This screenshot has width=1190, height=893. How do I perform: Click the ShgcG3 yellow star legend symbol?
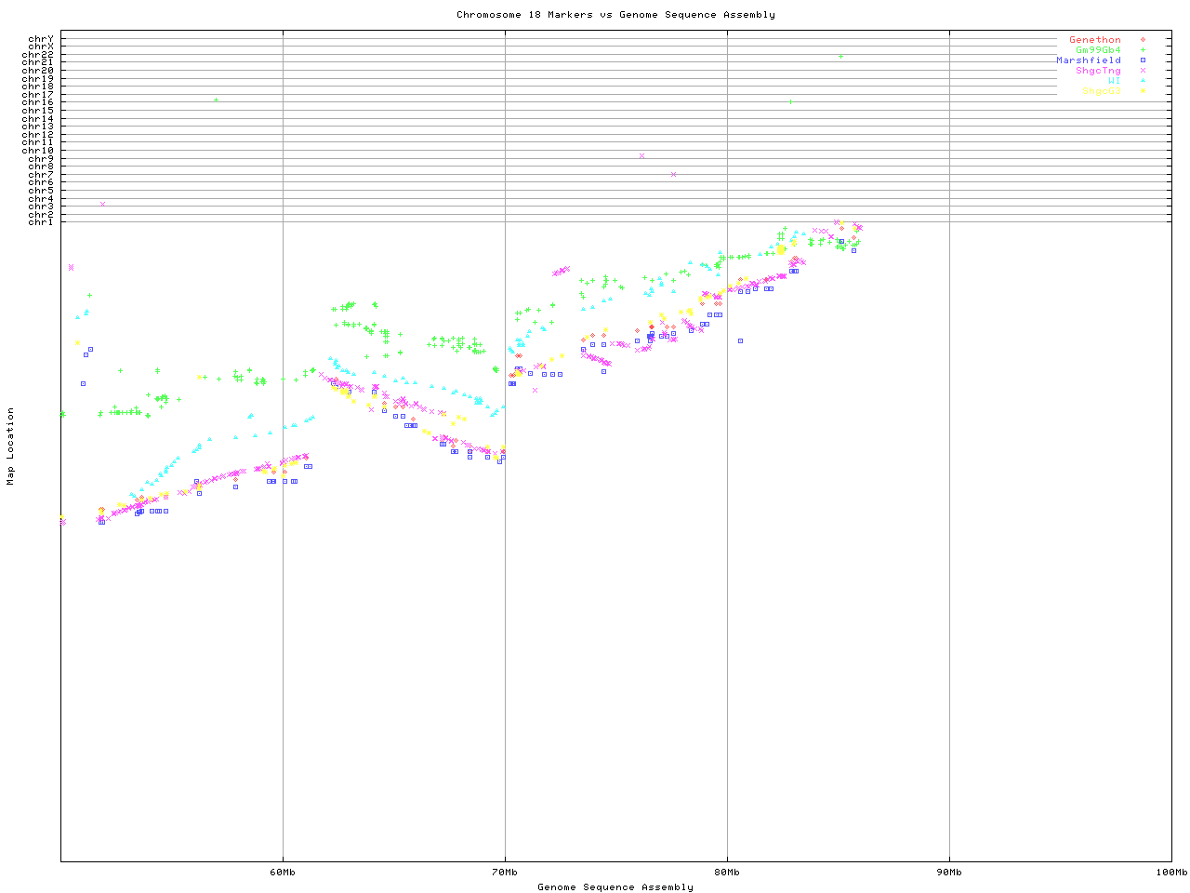click(1143, 91)
